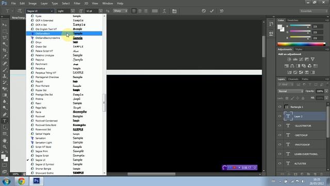Commit current text edits checkmark
Screen dimensions: 330x186
click(x=212, y=11)
